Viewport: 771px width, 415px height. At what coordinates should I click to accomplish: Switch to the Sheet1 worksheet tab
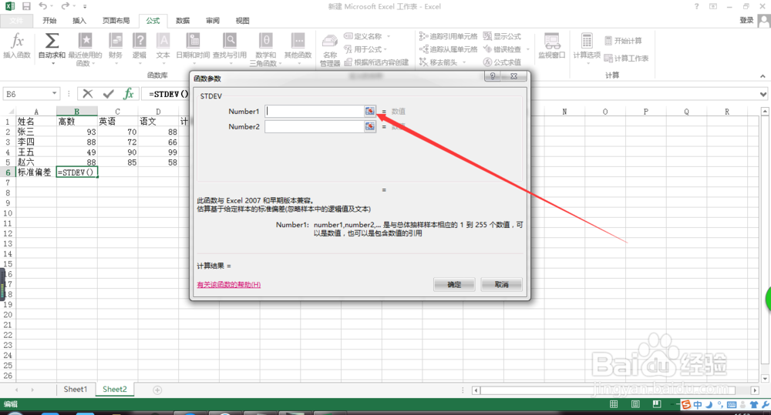pos(76,390)
